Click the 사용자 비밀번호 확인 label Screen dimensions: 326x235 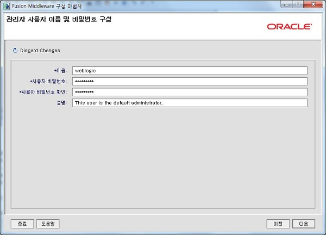[x=43, y=92]
